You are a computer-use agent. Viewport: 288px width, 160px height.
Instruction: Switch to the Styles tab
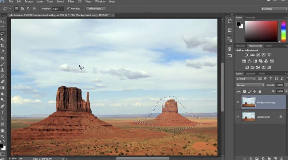point(268,46)
